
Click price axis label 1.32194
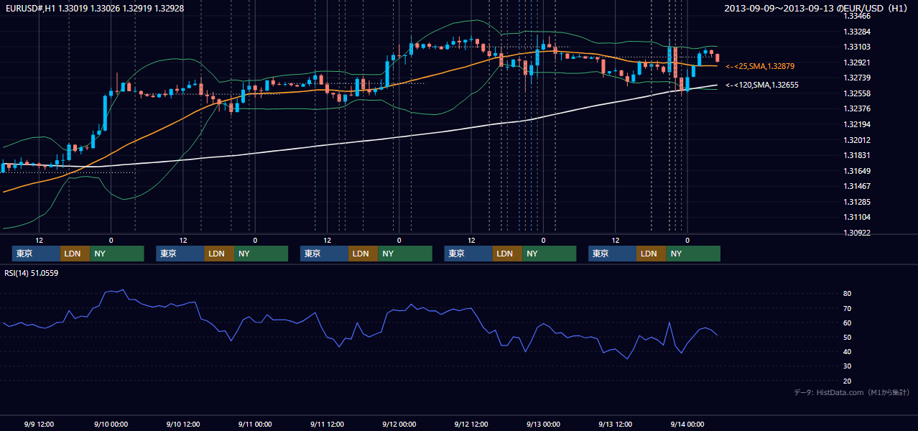857,124
